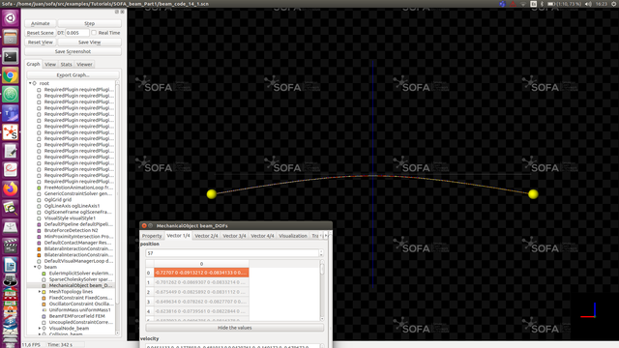
Task: Click the volume icon in top bar
Action: [588, 4]
